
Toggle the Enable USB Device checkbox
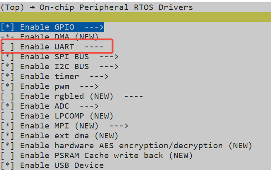click(8, 165)
